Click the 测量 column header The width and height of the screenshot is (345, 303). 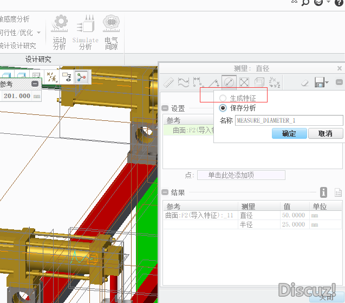coord(259,206)
